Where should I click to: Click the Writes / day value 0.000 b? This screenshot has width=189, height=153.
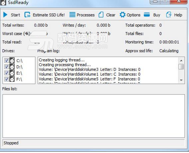[103, 25]
